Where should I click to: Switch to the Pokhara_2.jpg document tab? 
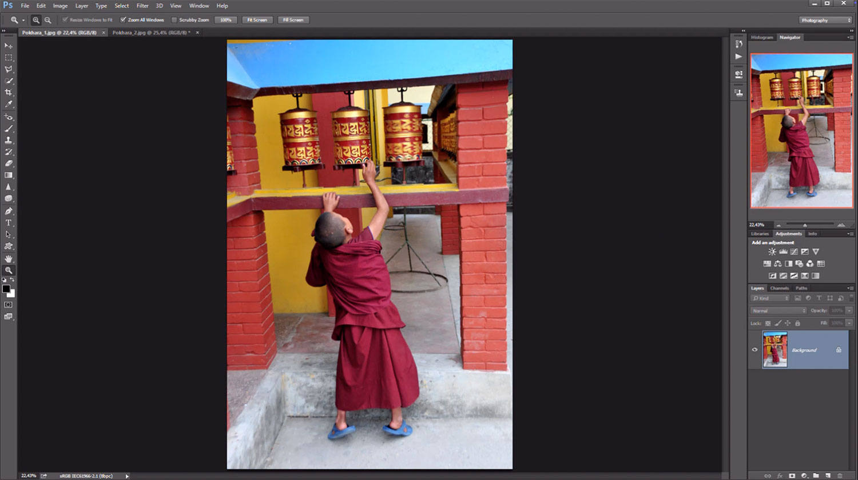(152, 33)
